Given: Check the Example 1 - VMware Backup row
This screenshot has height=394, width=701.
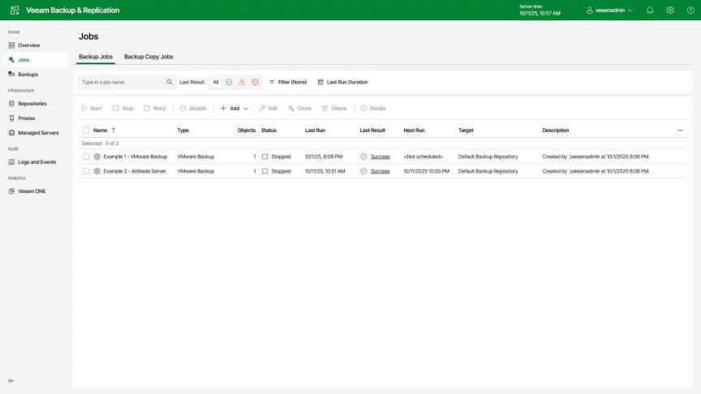Looking at the screenshot, I should (x=86, y=156).
